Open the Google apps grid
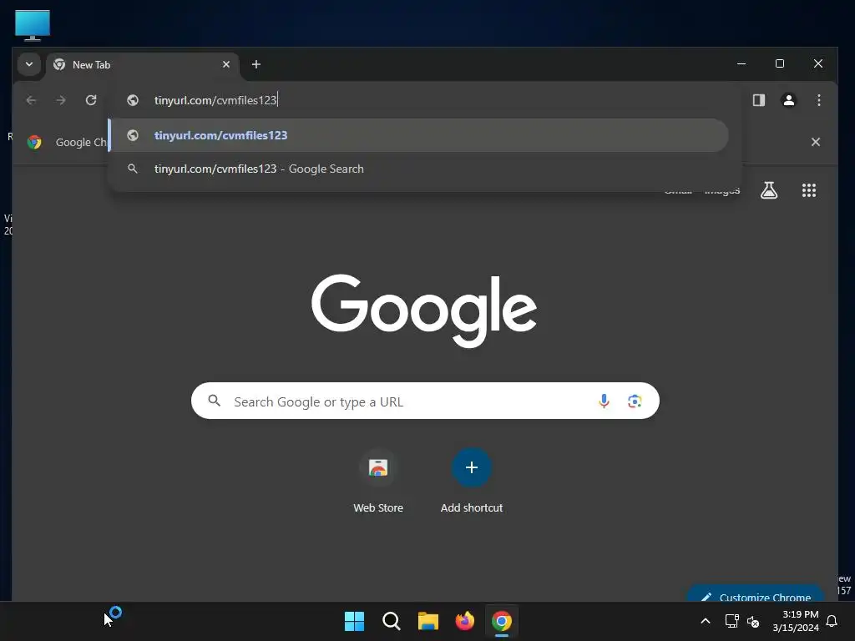Image resolution: width=855 pixels, height=641 pixels. [809, 190]
